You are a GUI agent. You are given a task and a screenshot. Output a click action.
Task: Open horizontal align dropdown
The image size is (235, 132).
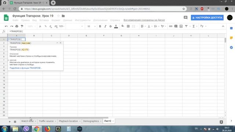coord(143,26)
